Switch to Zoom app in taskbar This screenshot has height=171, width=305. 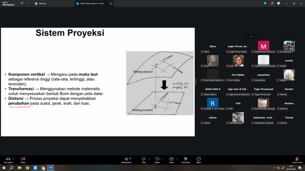tap(51, 168)
